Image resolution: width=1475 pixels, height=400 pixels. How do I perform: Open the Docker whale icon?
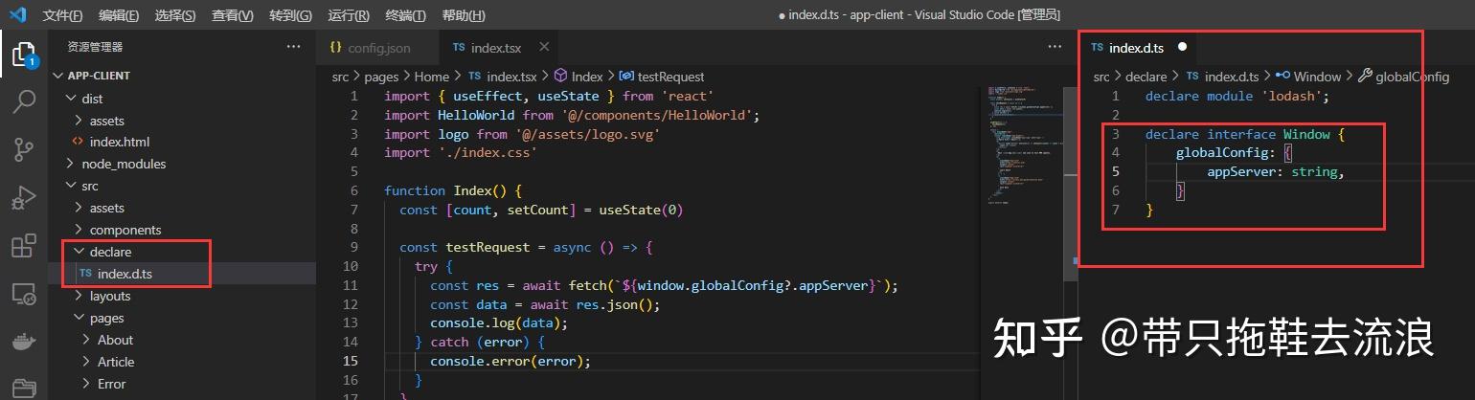click(24, 342)
